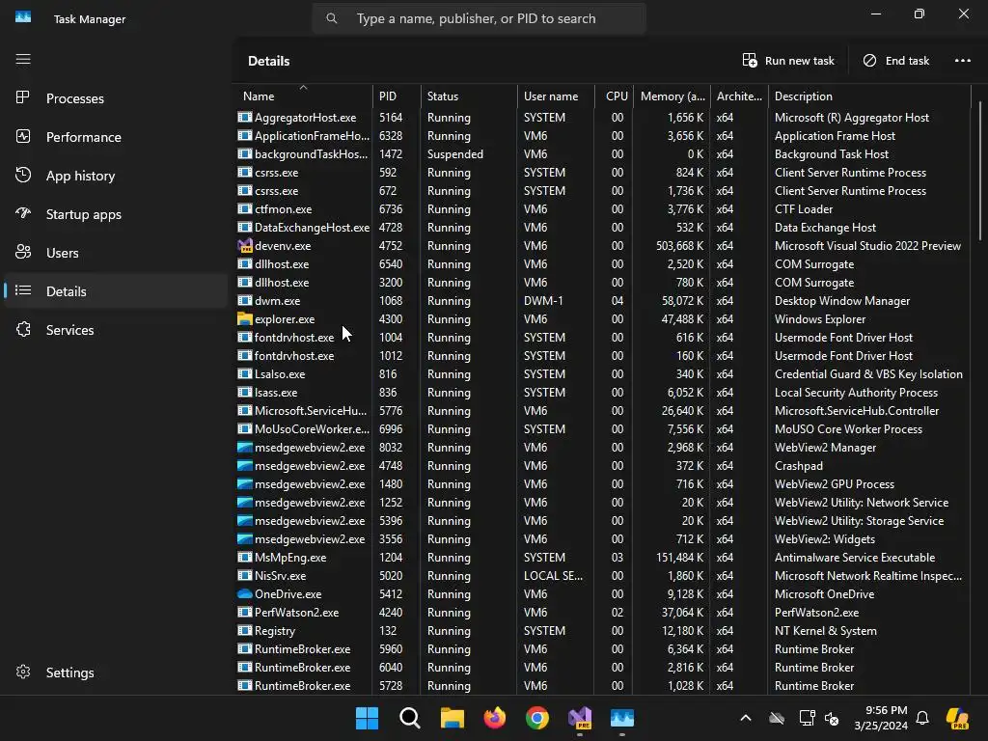Show hidden system tray icons
The height and width of the screenshot is (741, 988).
click(746, 718)
